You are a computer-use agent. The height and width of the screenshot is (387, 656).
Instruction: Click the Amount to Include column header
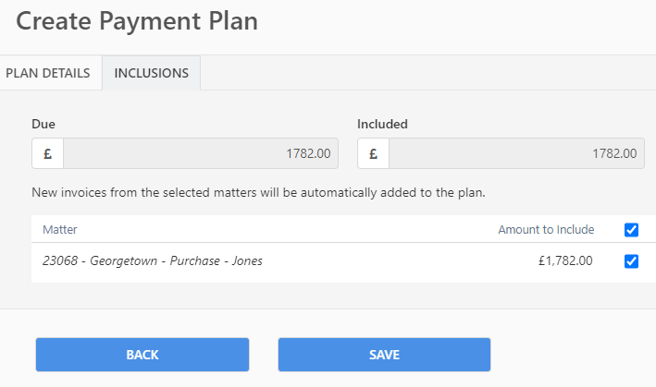pos(546,230)
